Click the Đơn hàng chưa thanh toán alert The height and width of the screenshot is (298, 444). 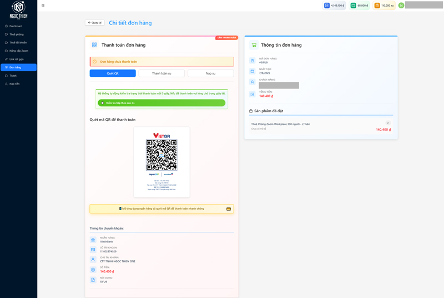[x=162, y=62]
